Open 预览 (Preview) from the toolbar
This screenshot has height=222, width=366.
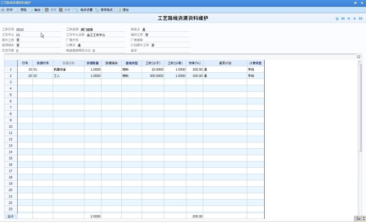(21, 10)
